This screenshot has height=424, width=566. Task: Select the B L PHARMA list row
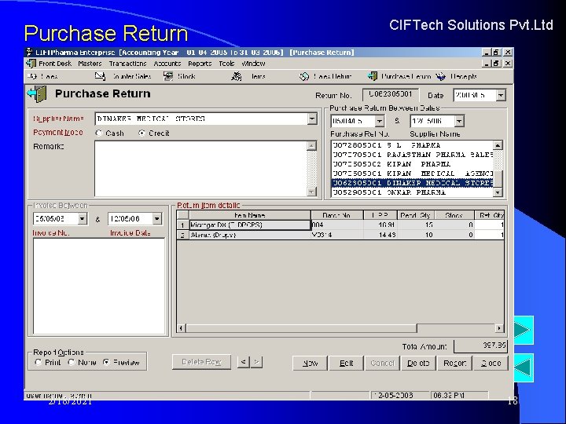tap(412, 145)
